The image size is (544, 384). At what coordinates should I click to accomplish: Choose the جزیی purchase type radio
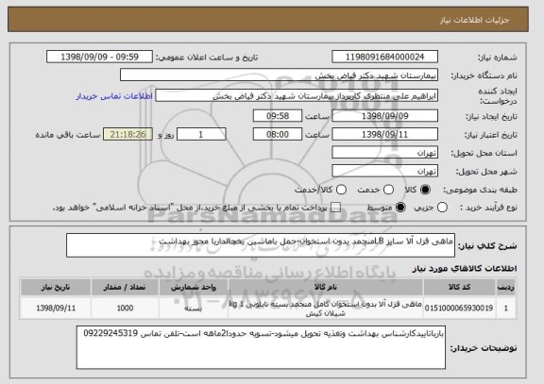pos(442,208)
